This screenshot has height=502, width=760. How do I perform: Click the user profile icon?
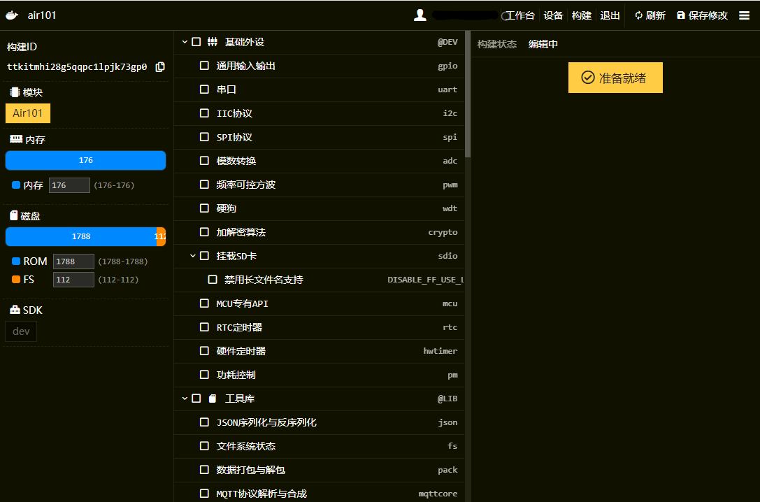click(x=420, y=15)
